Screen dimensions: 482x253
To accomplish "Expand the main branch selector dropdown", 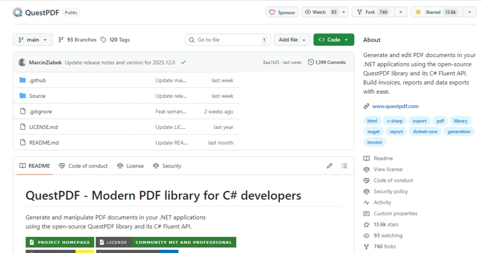I will (33, 40).
